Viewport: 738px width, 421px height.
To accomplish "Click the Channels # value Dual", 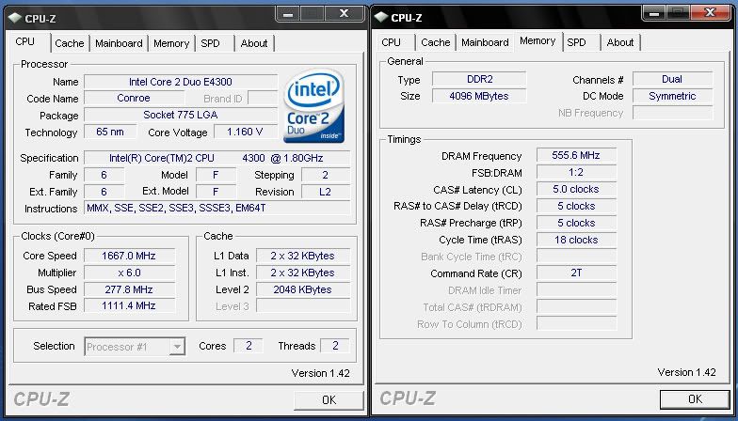I will point(672,79).
